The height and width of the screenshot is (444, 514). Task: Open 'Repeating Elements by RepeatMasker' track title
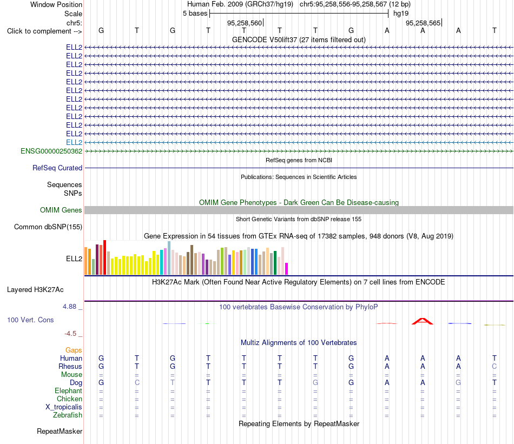point(299,423)
